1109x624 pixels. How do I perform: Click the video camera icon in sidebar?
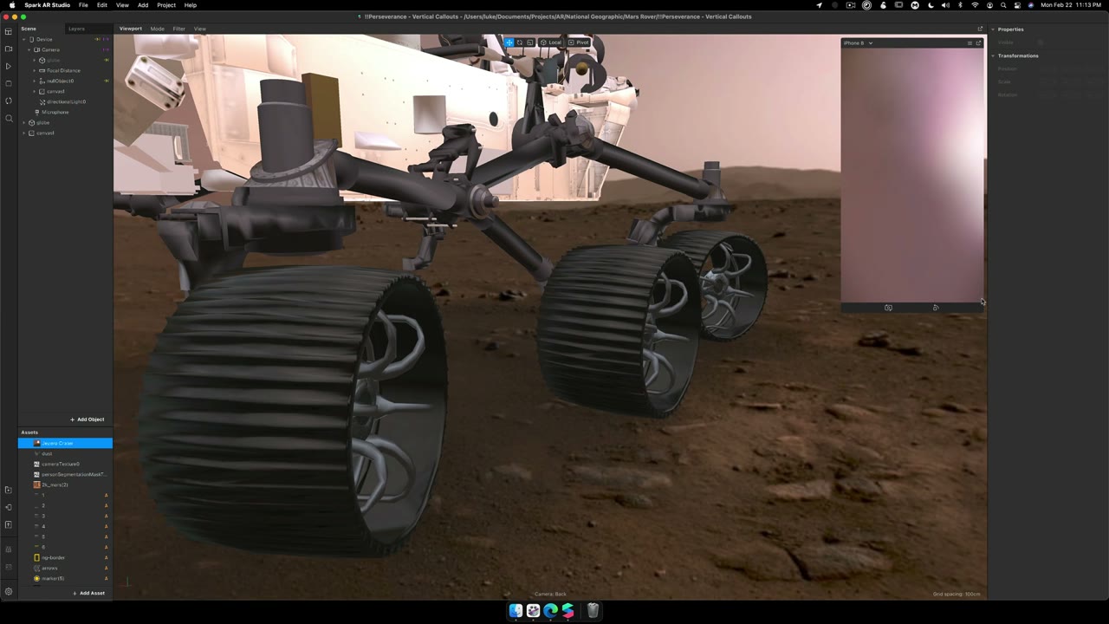9,49
